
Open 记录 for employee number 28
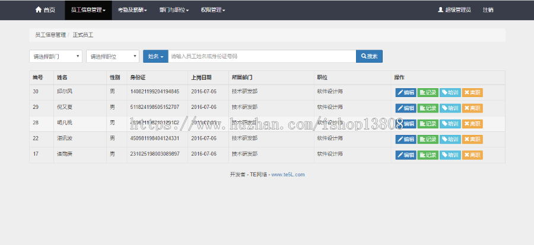(428, 124)
